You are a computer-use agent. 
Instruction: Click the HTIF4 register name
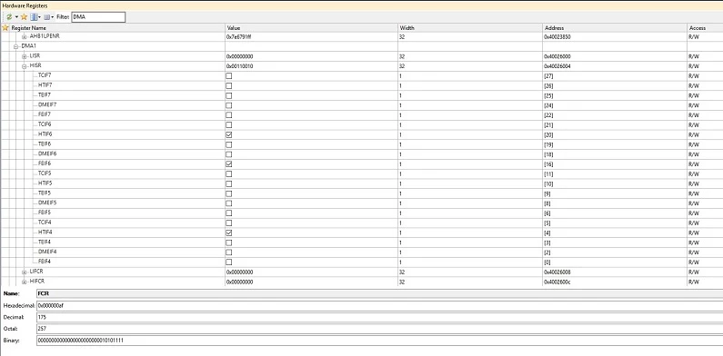tap(45, 232)
